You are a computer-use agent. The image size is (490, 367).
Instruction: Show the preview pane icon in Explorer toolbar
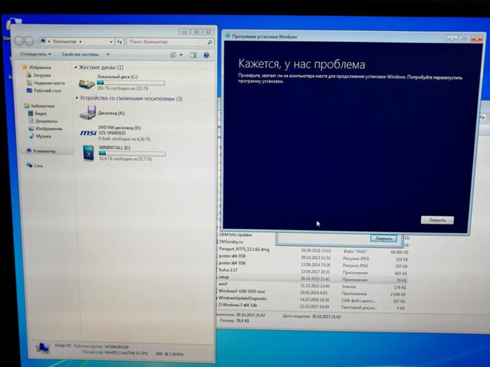(193, 55)
